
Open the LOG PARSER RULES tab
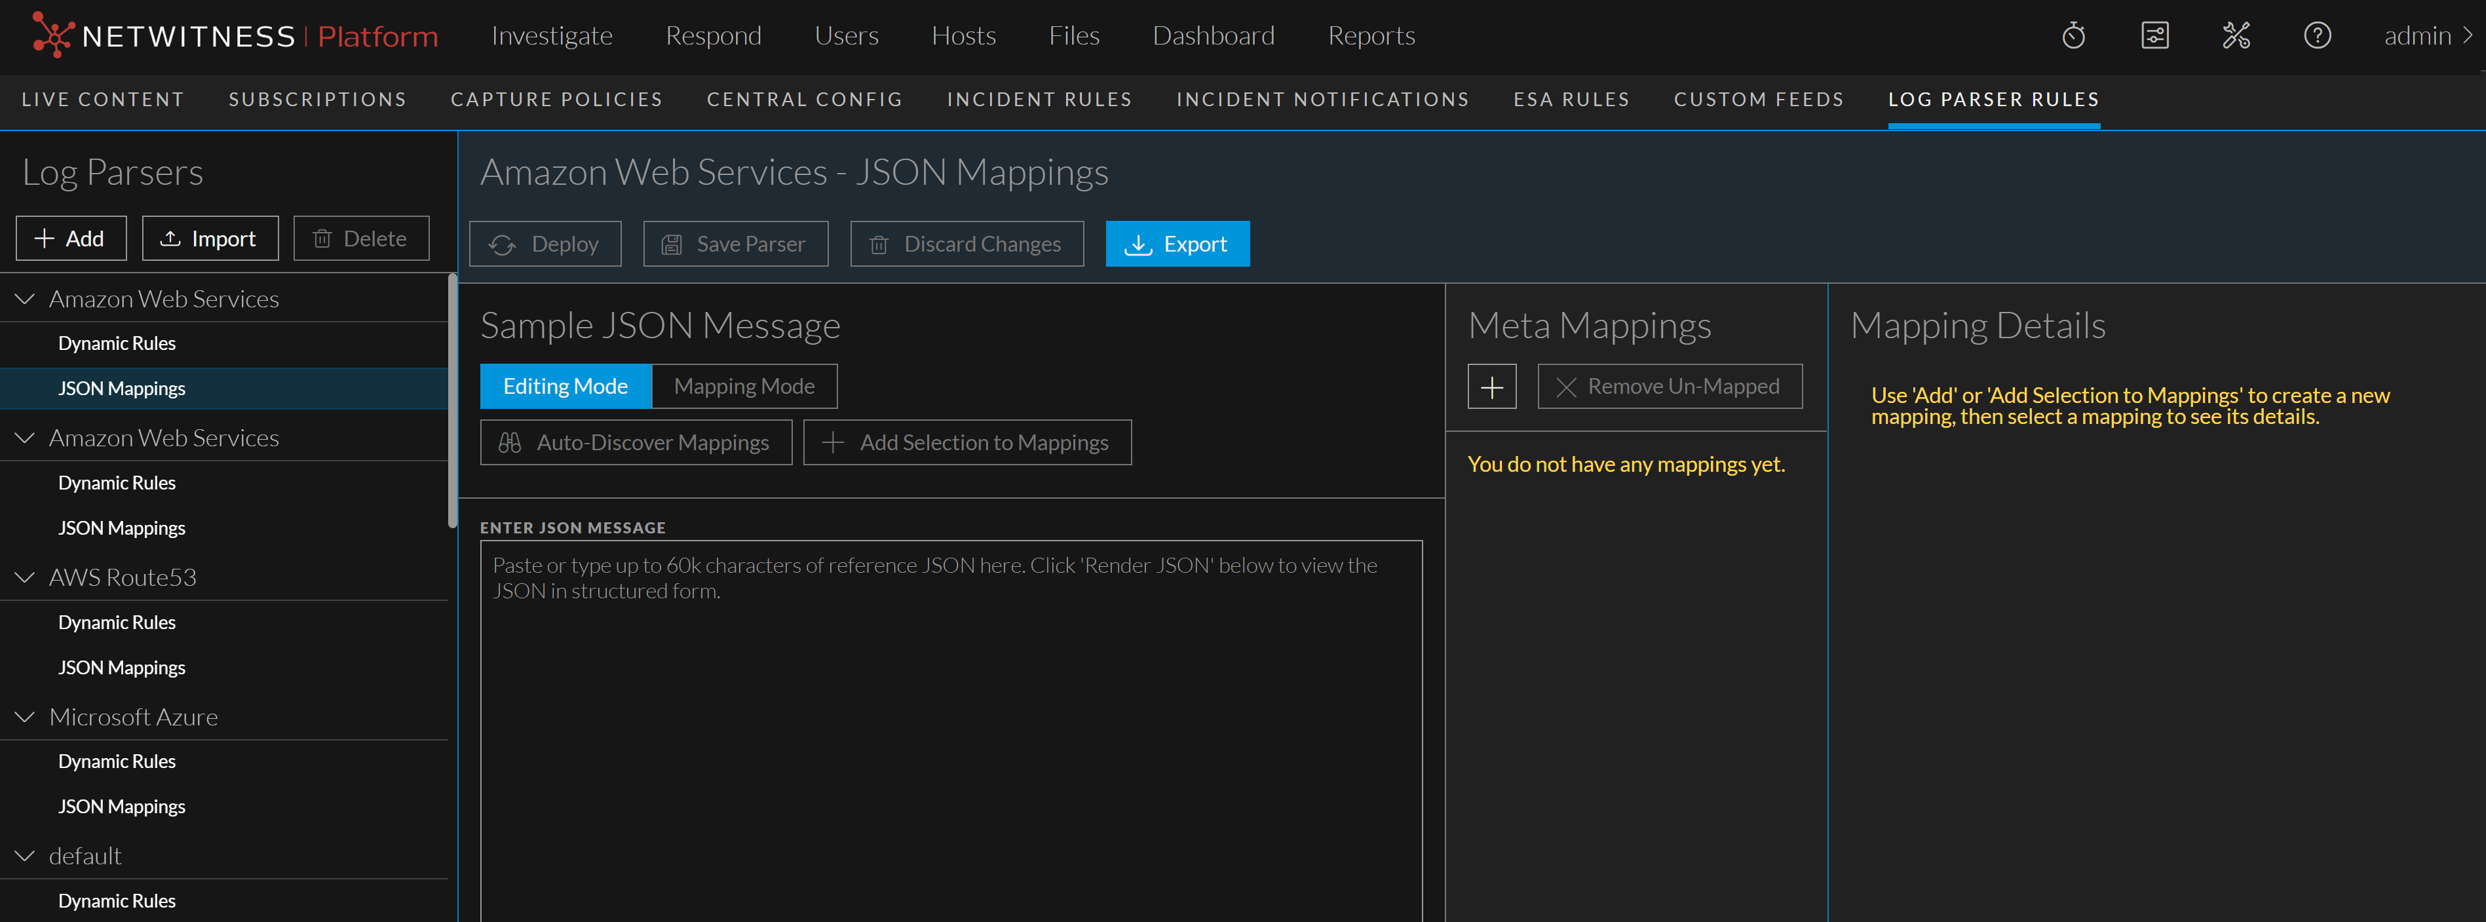click(x=1994, y=100)
